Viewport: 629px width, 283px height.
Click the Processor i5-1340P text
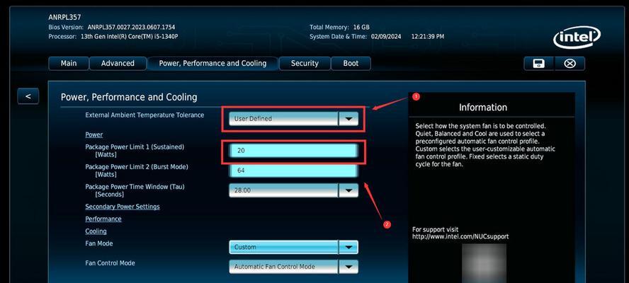point(113,37)
